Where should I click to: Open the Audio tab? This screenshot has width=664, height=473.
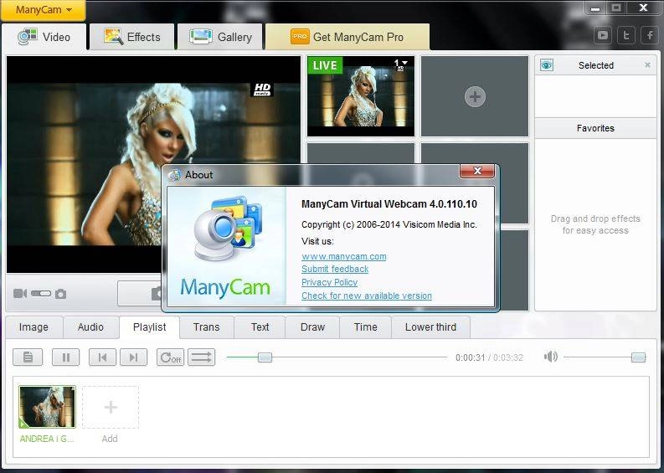(x=90, y=326)
